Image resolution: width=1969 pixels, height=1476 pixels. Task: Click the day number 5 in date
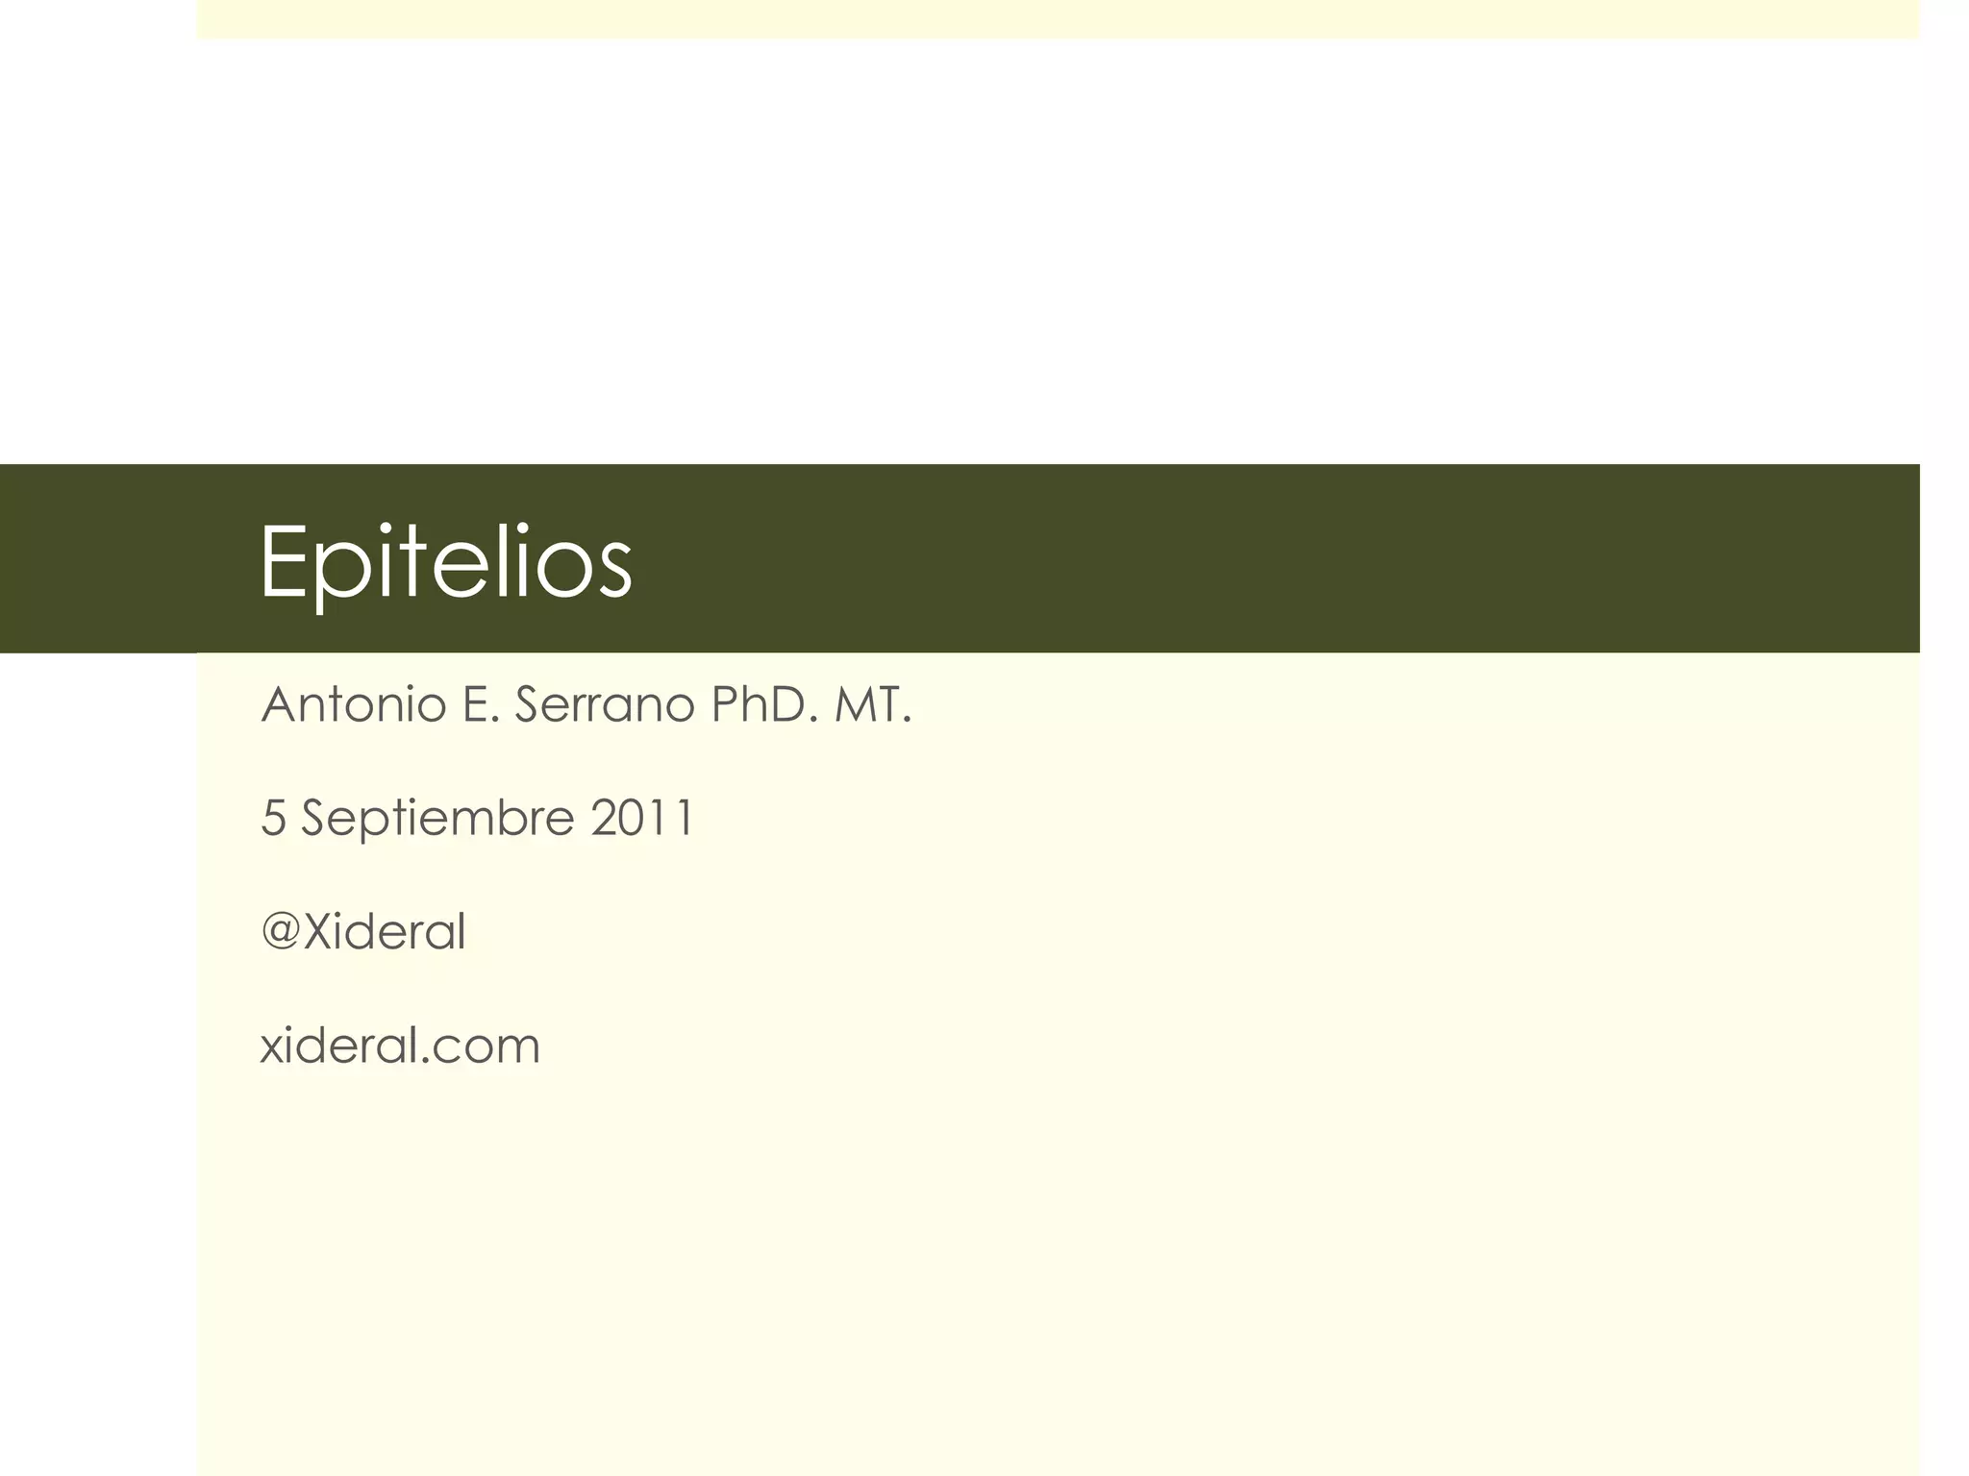pyautogui.click(x=273, y=818)
